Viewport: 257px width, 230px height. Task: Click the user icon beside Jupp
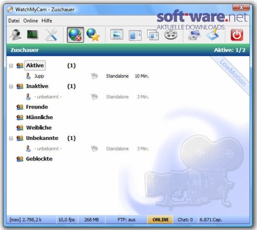[29, 76]
